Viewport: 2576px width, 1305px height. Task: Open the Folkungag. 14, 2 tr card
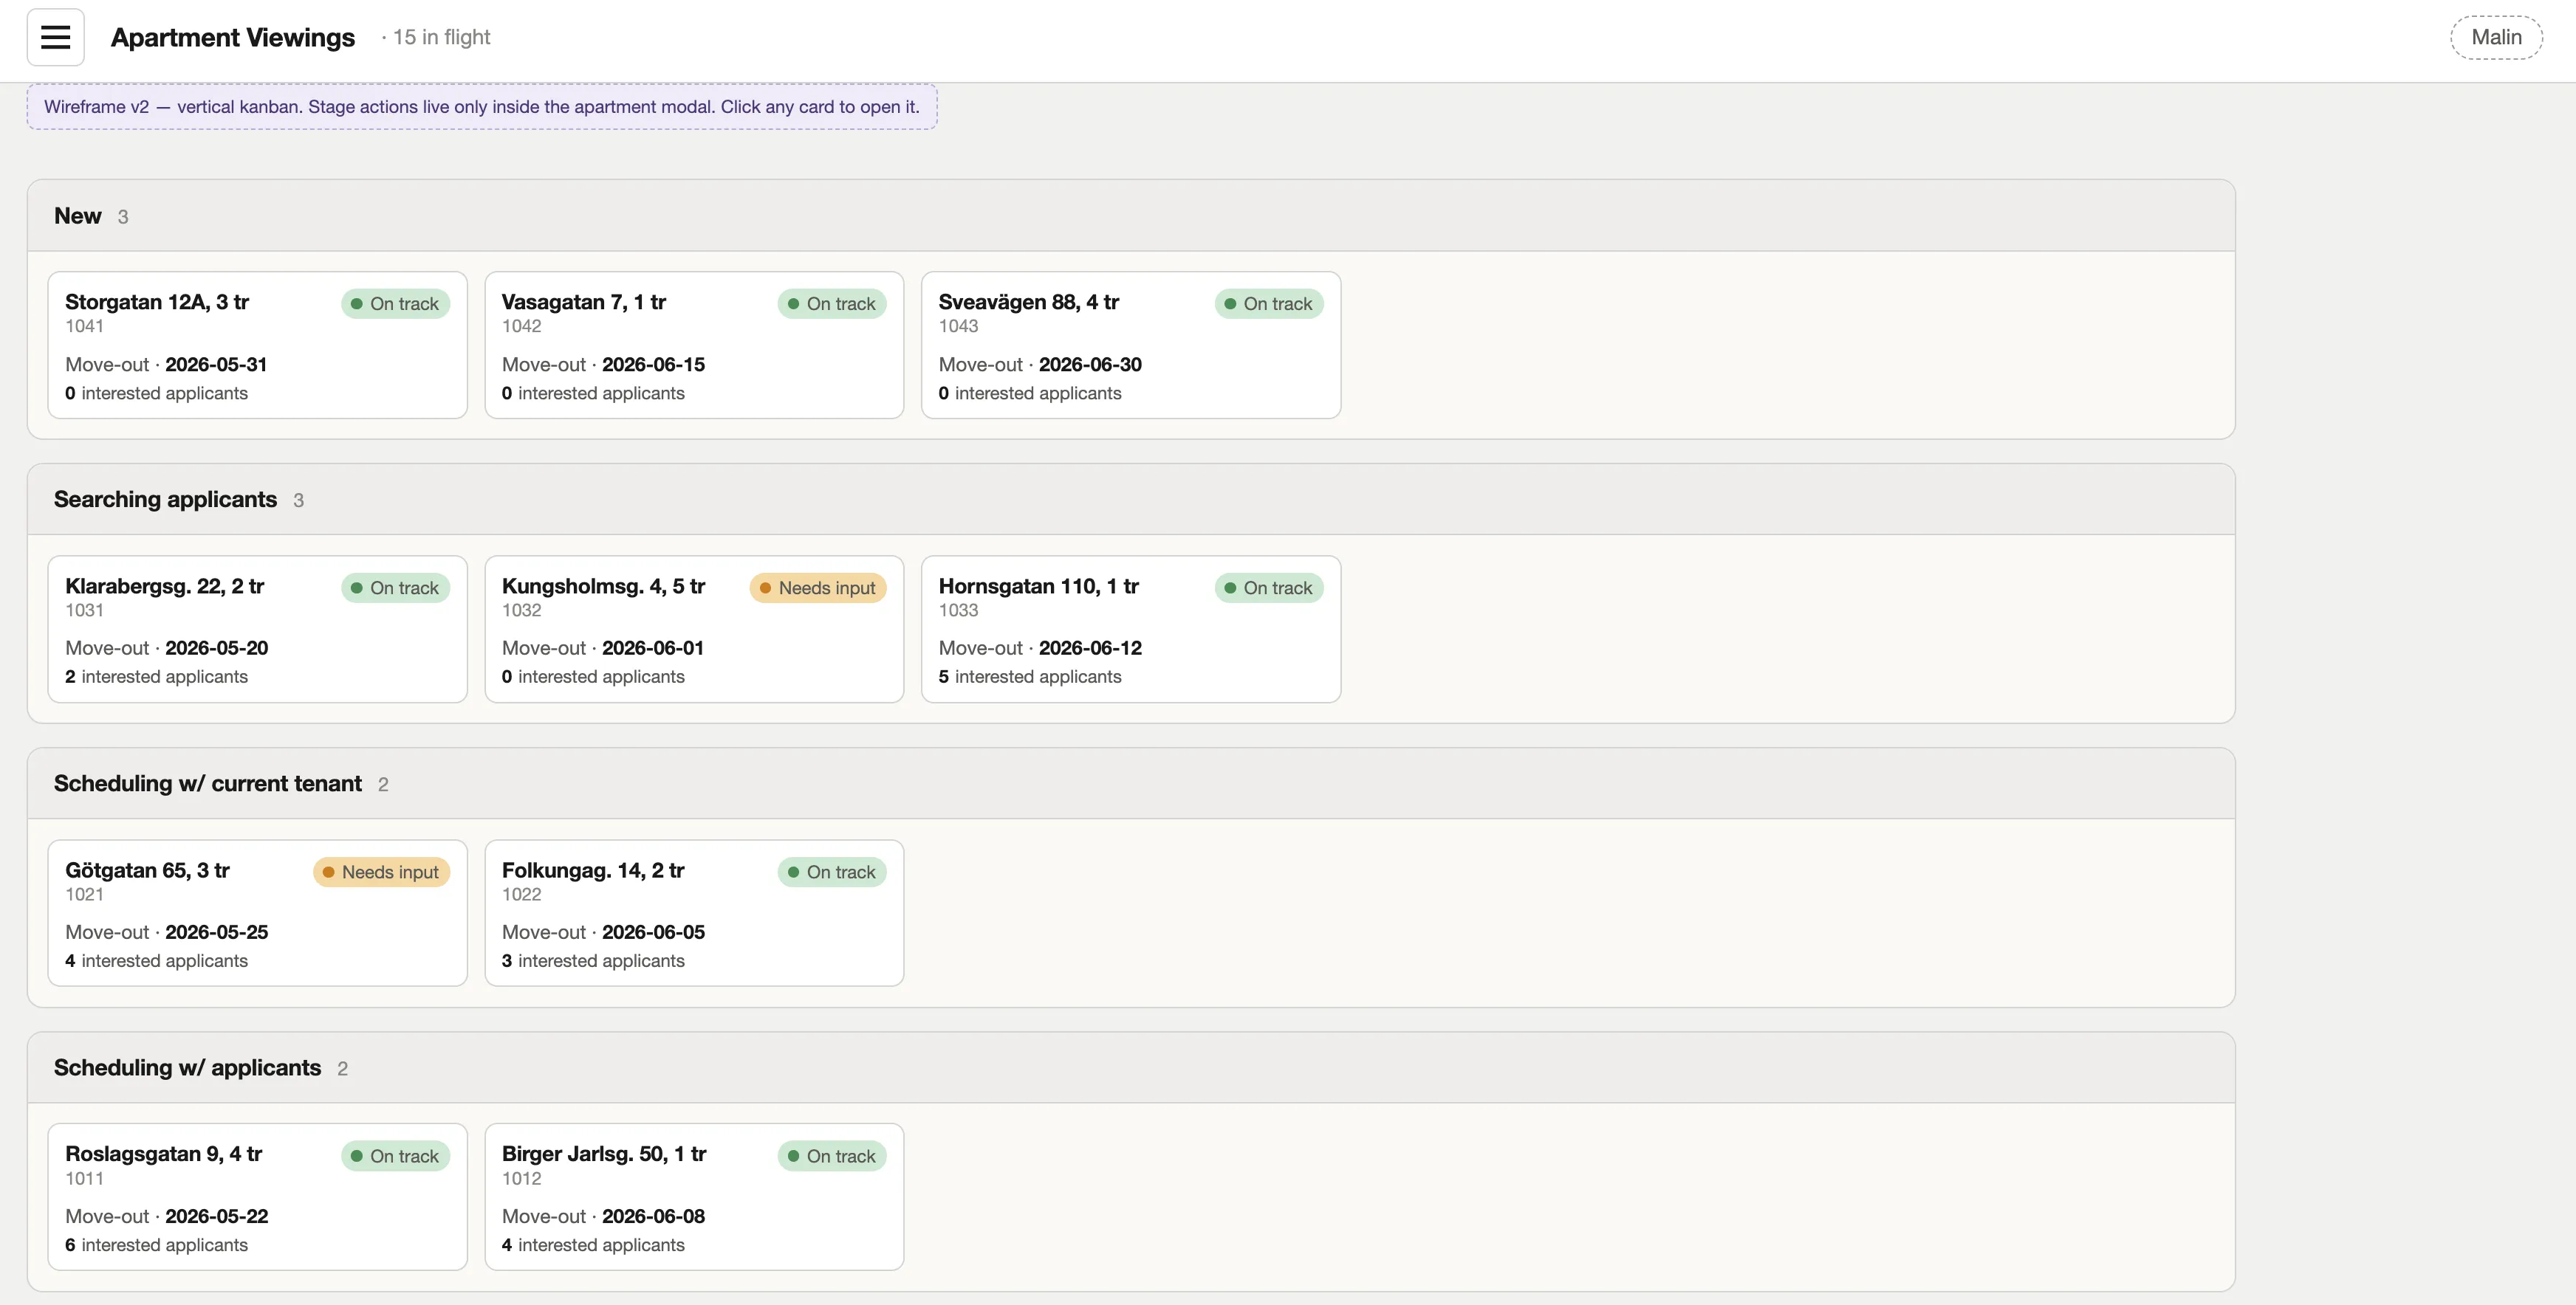(x=694, y=912)
